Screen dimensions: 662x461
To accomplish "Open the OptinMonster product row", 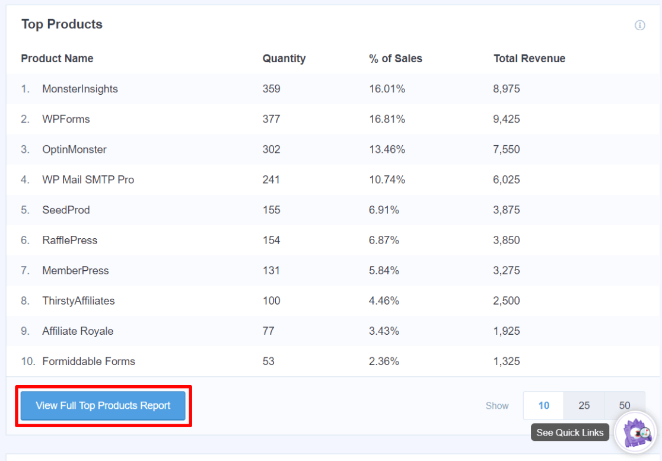I will [x=74, y=149].
